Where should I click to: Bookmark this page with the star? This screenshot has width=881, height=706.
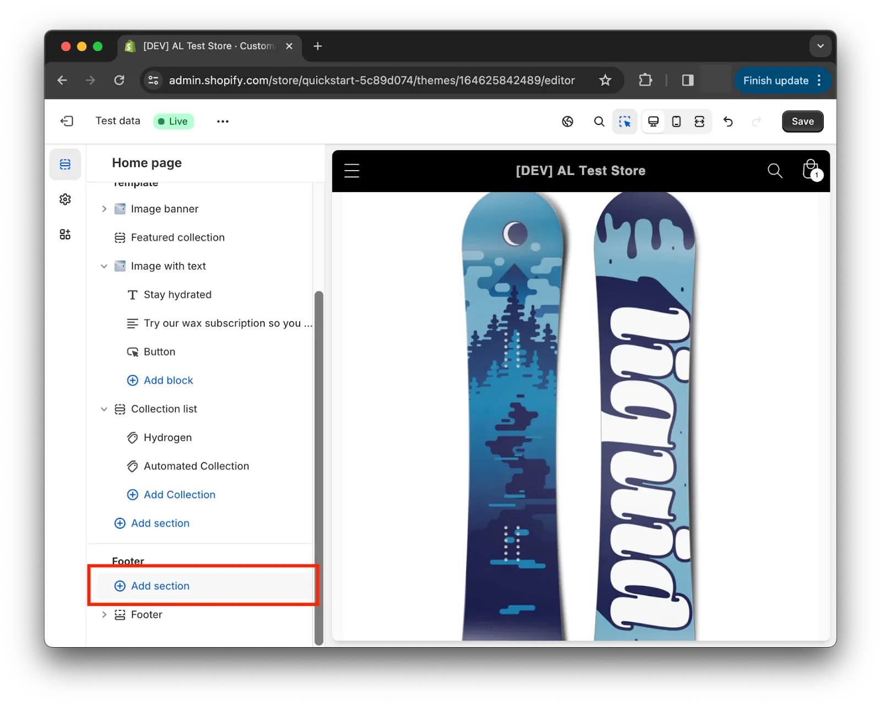(x=605, y=80)
